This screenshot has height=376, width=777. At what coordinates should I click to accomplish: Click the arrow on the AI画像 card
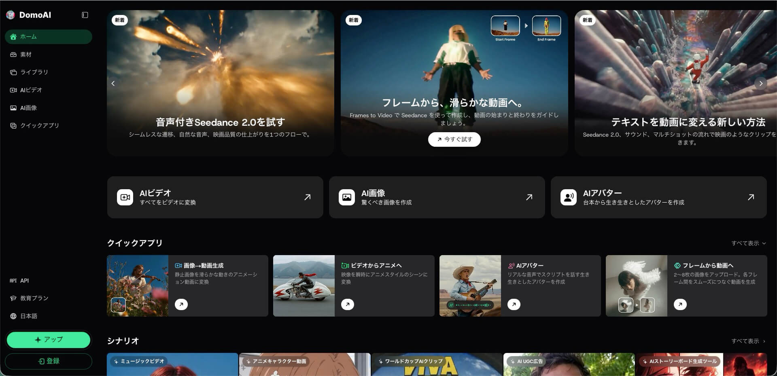point(529,197)
